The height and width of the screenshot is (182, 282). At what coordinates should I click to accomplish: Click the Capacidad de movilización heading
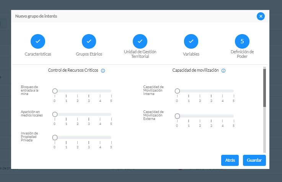pos(196,70)
